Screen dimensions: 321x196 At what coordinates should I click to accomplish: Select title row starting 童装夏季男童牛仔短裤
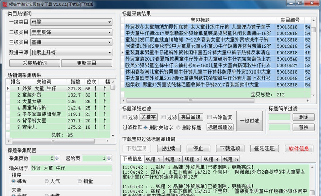218,53
